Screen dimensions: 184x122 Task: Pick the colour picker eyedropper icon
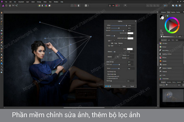coord(166,16)
